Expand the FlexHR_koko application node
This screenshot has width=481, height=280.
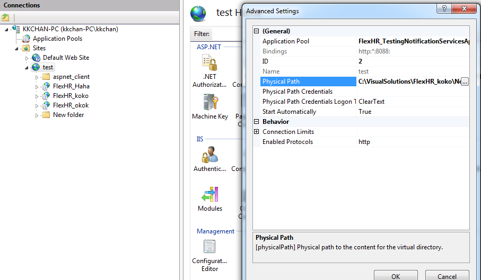point(37,96)
